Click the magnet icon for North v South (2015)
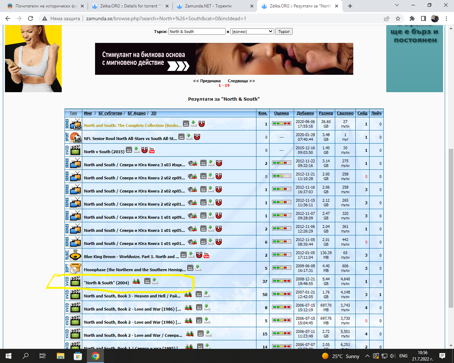454x363 pixels. (144, 150)
